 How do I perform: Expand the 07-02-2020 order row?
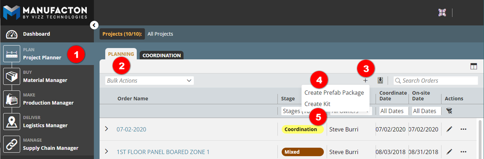[106, 129]
